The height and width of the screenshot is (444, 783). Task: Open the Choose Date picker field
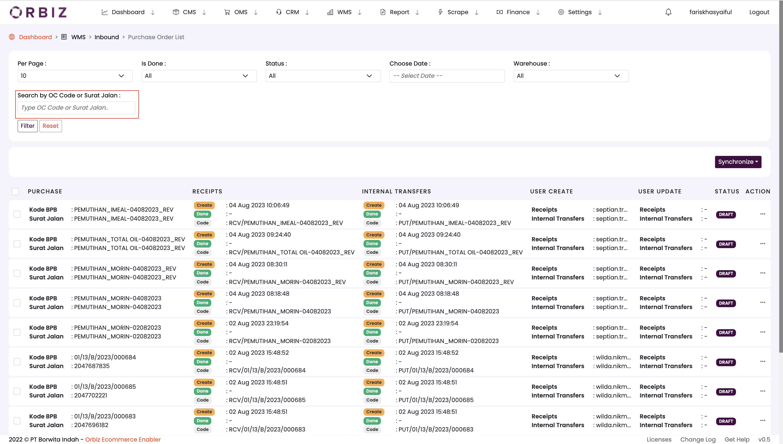pyautogui.click(x=447, y=76)
